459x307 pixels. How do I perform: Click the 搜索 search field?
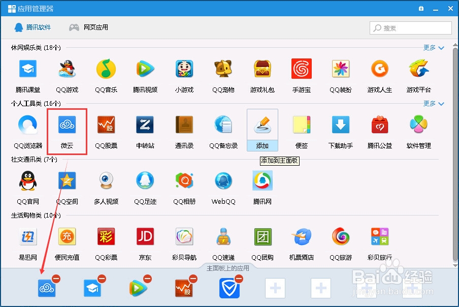point(410,28)
